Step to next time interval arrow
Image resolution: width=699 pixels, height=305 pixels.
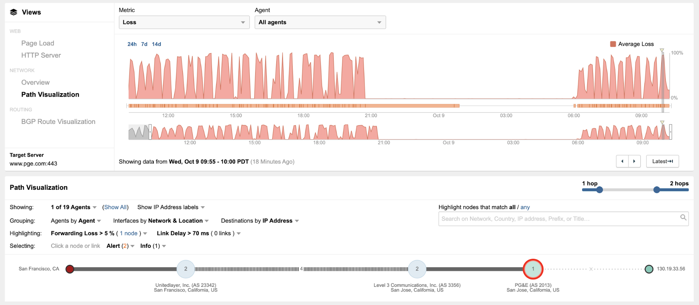point(634,161)
